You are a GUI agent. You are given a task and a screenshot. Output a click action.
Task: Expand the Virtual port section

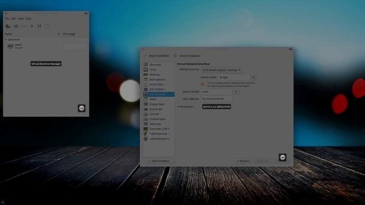(x=179, y=106)
